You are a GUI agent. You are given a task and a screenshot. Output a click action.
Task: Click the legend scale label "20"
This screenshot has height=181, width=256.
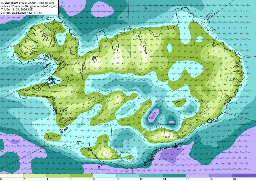coord(234,179)
